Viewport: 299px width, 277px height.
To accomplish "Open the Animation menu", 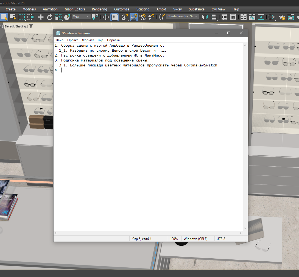I will [x=50, y=9].
